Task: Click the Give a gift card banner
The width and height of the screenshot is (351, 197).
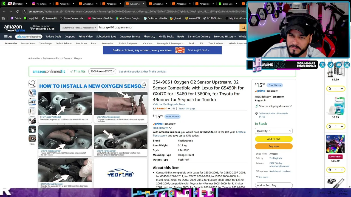Action: coord(162,50)
